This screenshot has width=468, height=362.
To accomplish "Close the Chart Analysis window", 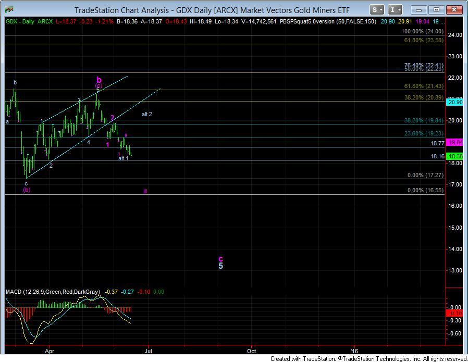I will (x=454, y=10).
